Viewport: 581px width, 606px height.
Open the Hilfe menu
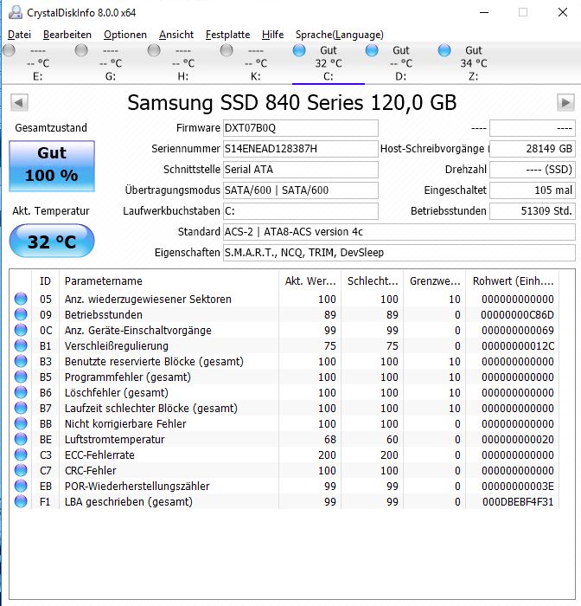(272, 35)
